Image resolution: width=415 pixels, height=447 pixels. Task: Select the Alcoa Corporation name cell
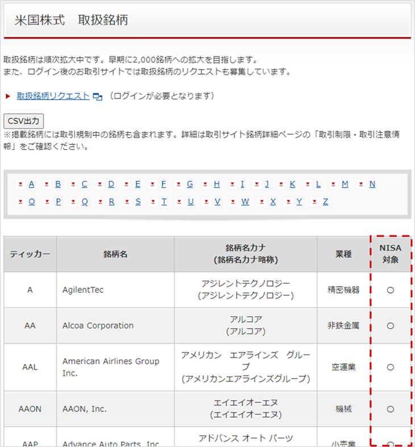point(115,325)
